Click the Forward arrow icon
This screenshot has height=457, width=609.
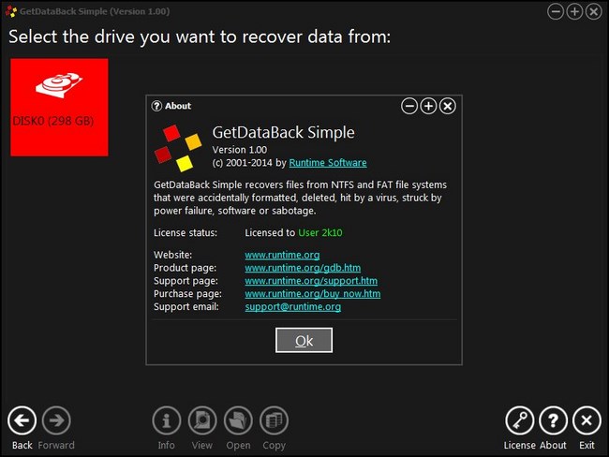tap(56, 420)
